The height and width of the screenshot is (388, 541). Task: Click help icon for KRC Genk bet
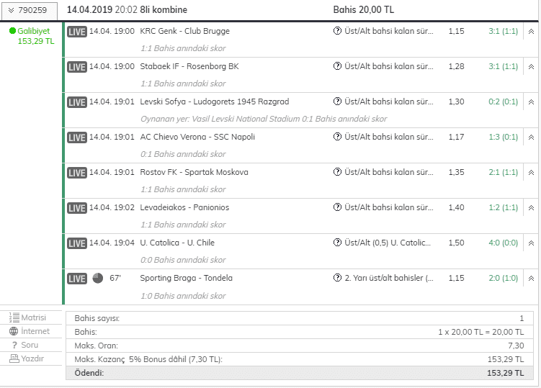point(337,31)
